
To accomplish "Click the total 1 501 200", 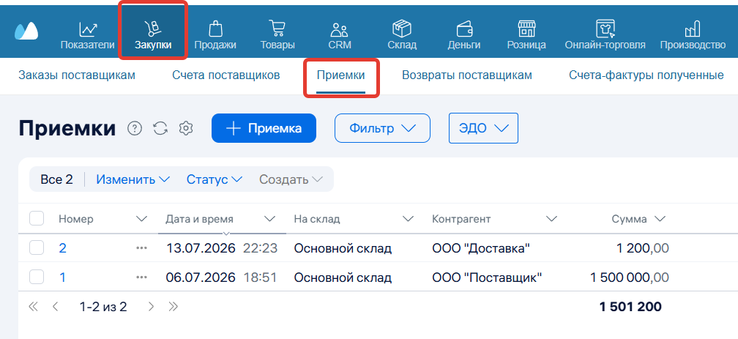I will (x=630, y=307).
